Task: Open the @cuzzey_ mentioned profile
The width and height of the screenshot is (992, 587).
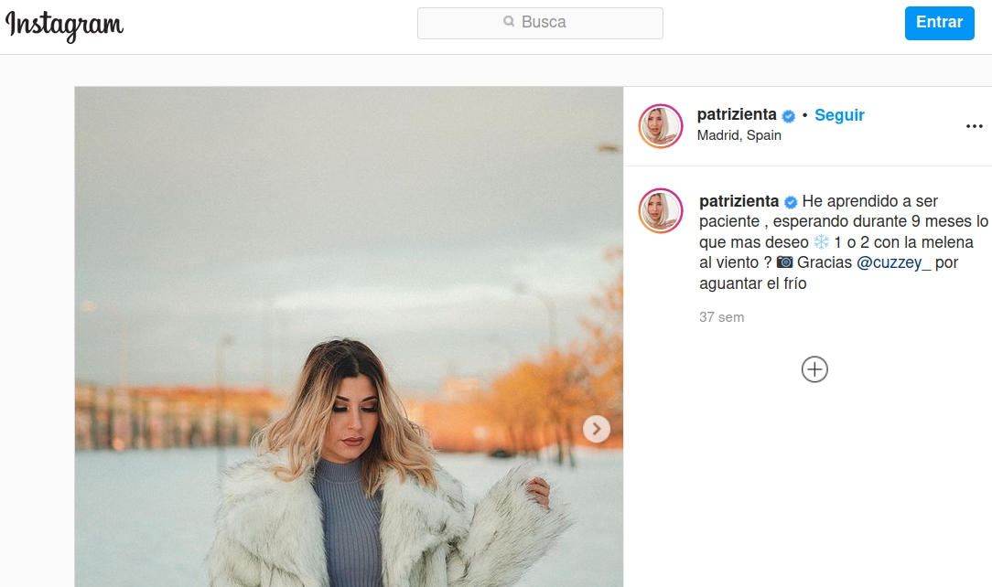Action: point(893,262)
